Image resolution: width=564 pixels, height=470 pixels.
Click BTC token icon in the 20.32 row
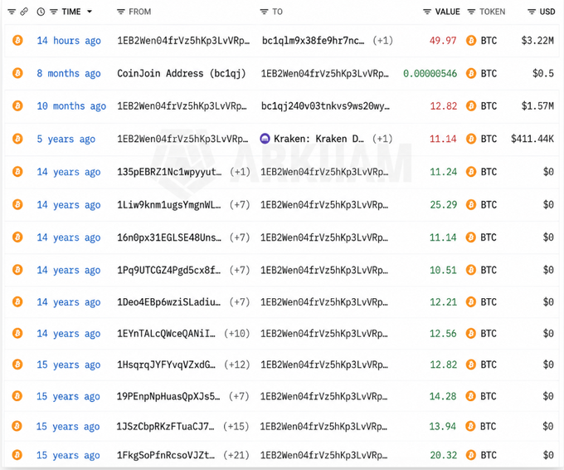tap(470, 455)
